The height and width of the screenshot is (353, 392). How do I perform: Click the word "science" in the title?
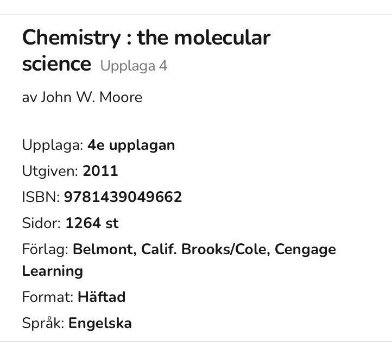click(56, 64)
